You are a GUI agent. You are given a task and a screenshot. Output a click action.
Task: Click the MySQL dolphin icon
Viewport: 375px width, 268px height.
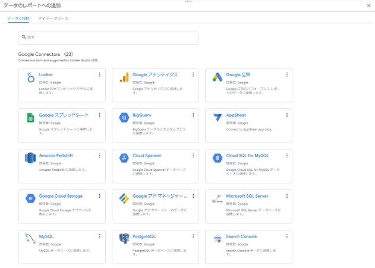coord(30,239)
